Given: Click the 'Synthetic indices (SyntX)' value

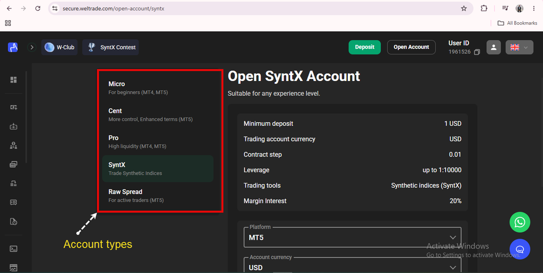Looking at the screenshot, I should 426,186.
